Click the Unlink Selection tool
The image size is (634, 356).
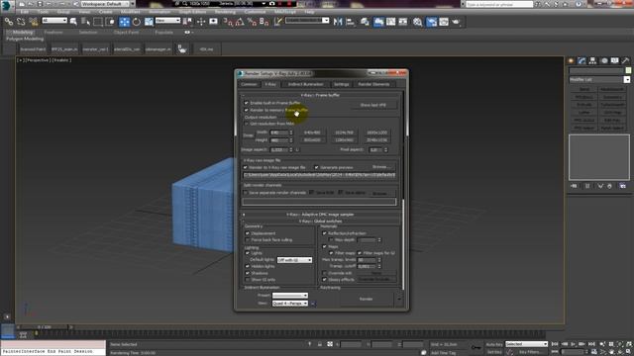tap(21, 22)
